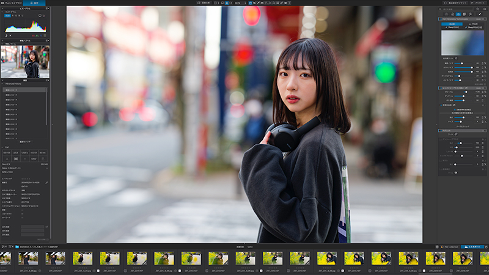489x275 pixels.
Task: Select the 高品質 denoising mode button
Action: click(x=452, y=24)
